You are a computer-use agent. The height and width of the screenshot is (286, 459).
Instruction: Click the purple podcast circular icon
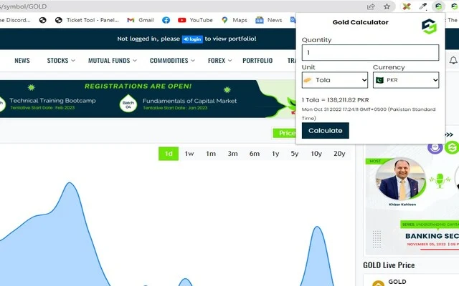(x=435, y=148)
